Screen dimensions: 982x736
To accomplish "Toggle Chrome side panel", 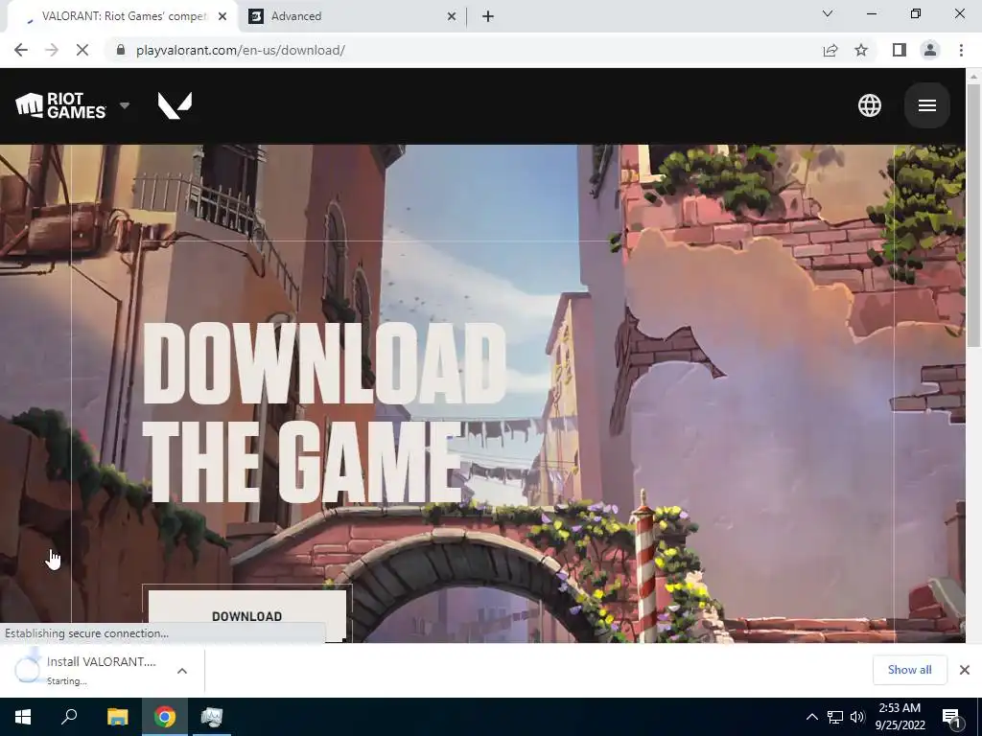I will click(x=900, y=50).
